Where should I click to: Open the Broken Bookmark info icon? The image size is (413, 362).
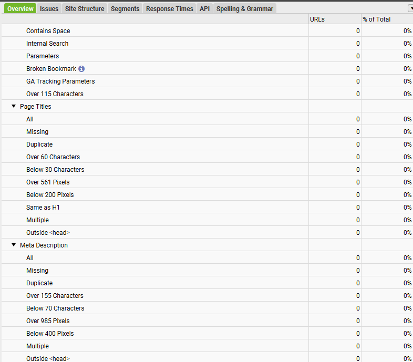(x=81, y=69)
